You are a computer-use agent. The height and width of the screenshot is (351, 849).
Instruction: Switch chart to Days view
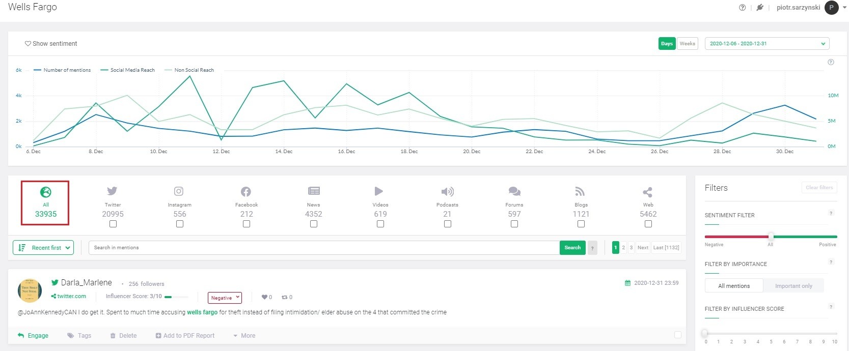(667, 44)
